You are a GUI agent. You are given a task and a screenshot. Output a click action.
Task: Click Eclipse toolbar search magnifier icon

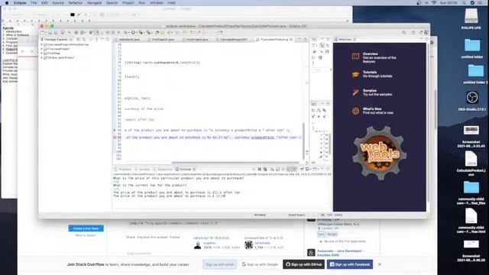404,32
